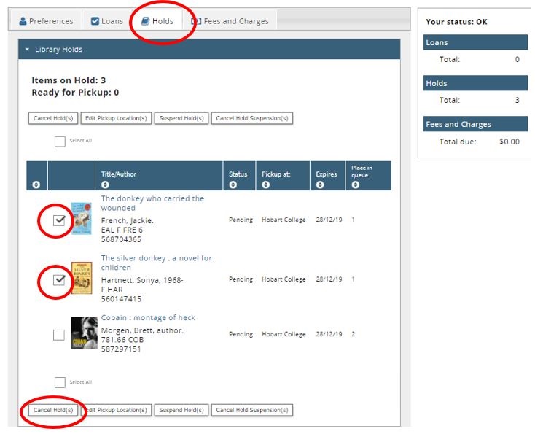The height and width of the screenshot is (434, 535).
Task: Click the top Suspend Hold(s) button
Action: pos(181,118)
